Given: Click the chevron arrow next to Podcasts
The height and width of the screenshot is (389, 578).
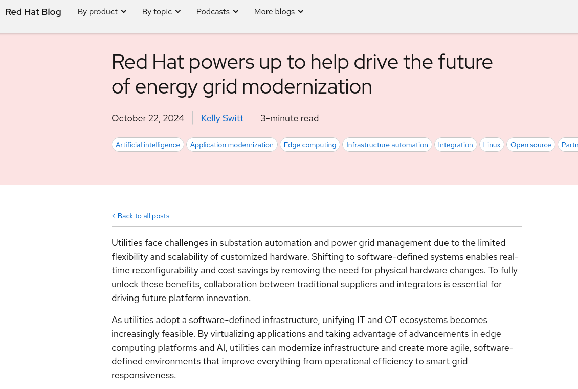Looking at the screenshot, I should pos(235,12).
